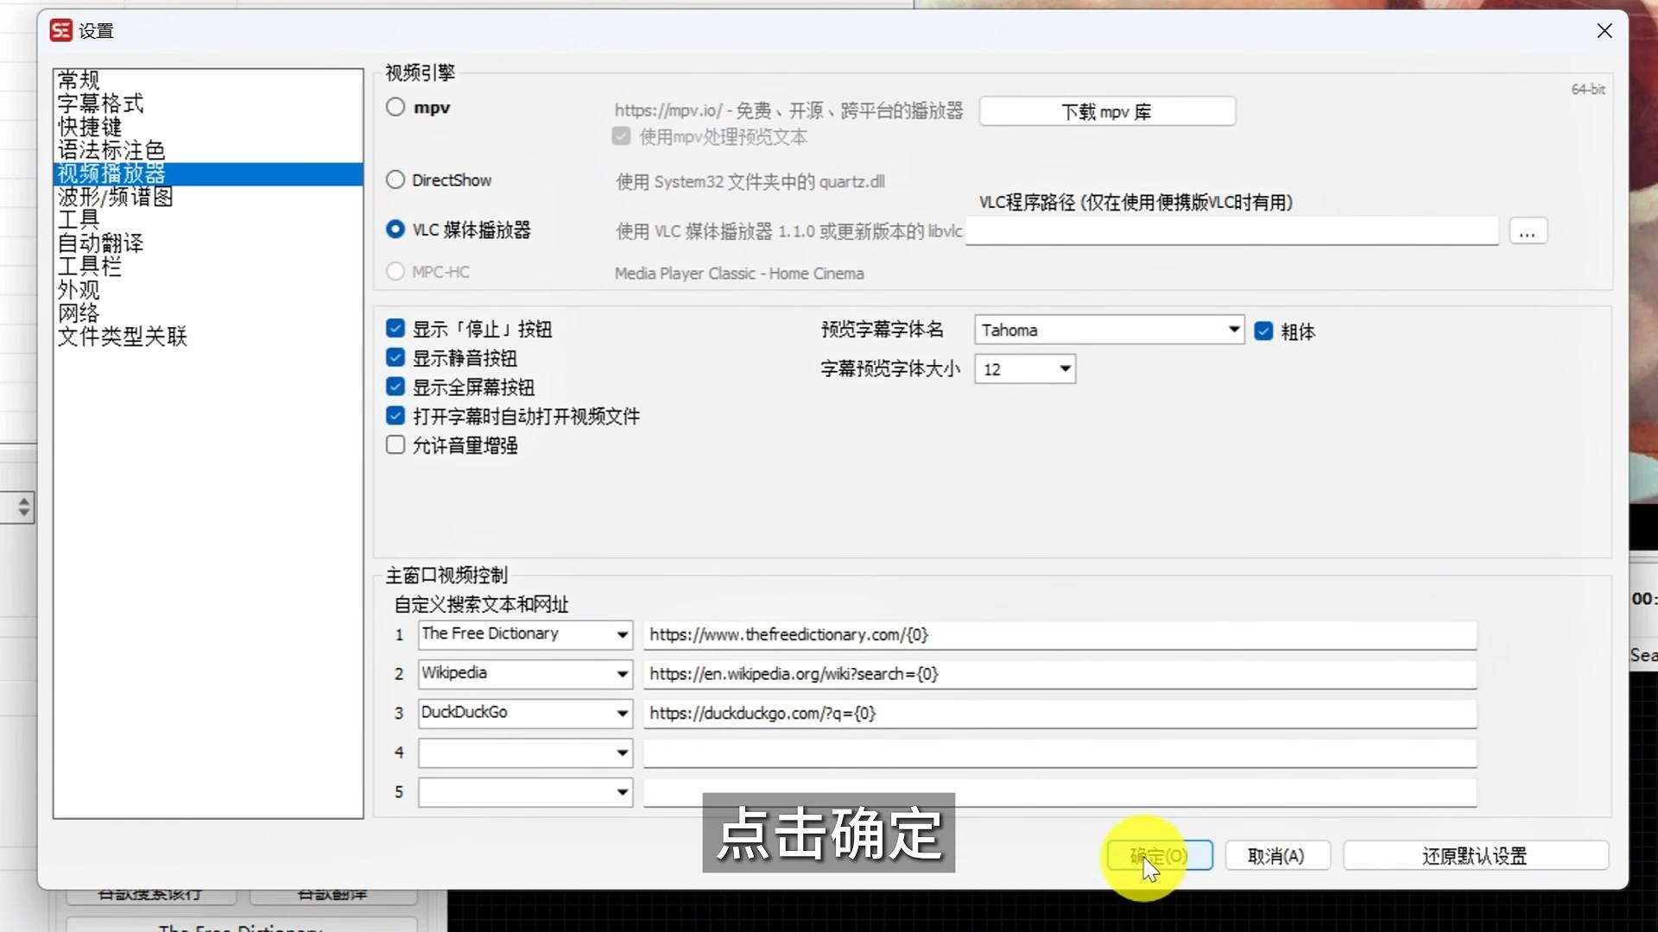
Task: Click the browse button for VLC path
Action: pos(1527,232)
